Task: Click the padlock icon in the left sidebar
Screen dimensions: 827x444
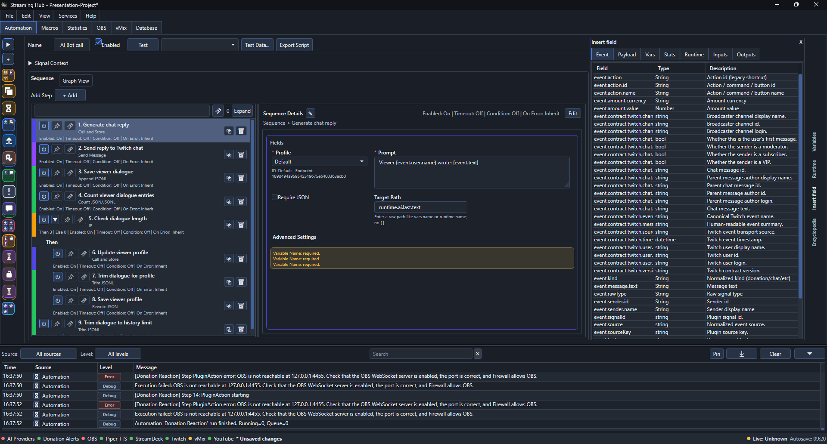Action: 9,274
